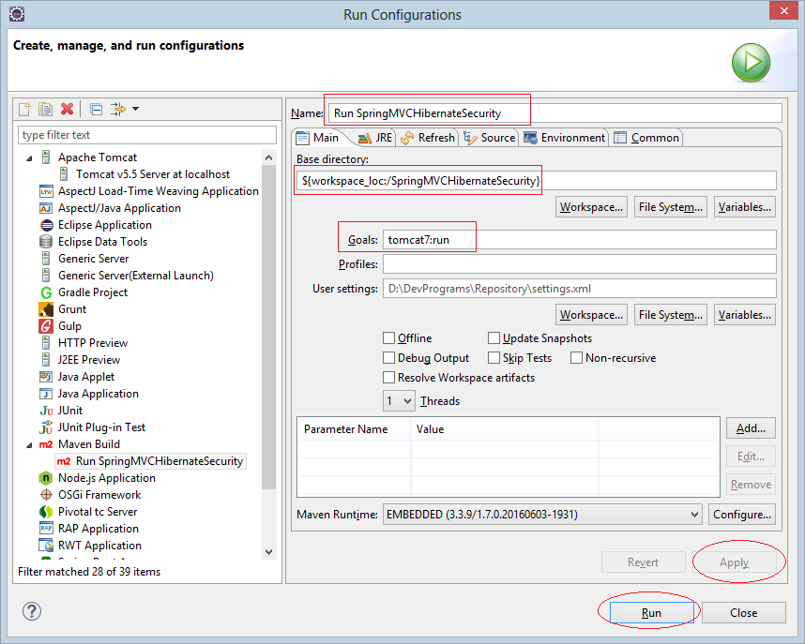805x644 pixels.
Task: Open the Maven Runtime dropdown
Action: pos(542,515)
